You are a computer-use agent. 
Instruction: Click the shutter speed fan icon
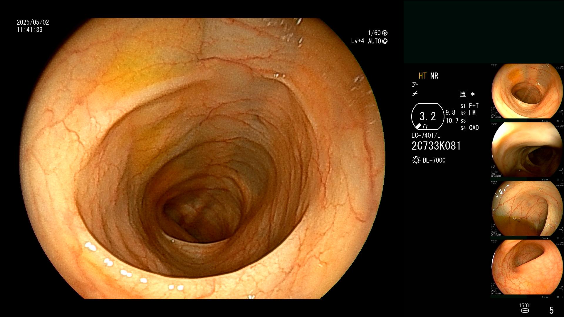click(x=385, y=33)
